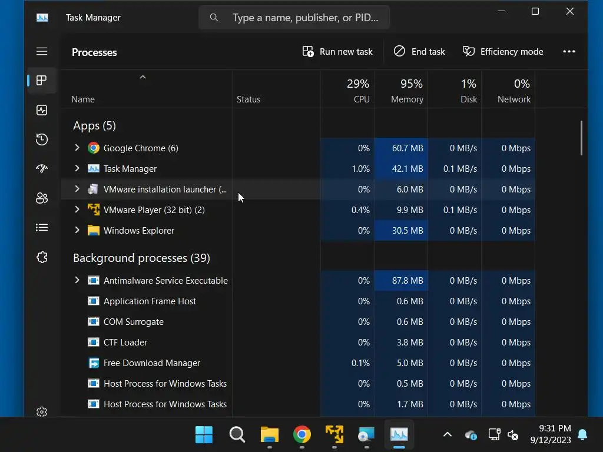The height and width of the screenshot is (452, 603).
Task: Expand the VMware Player (32 bit) group
Action: click(77, 210)
